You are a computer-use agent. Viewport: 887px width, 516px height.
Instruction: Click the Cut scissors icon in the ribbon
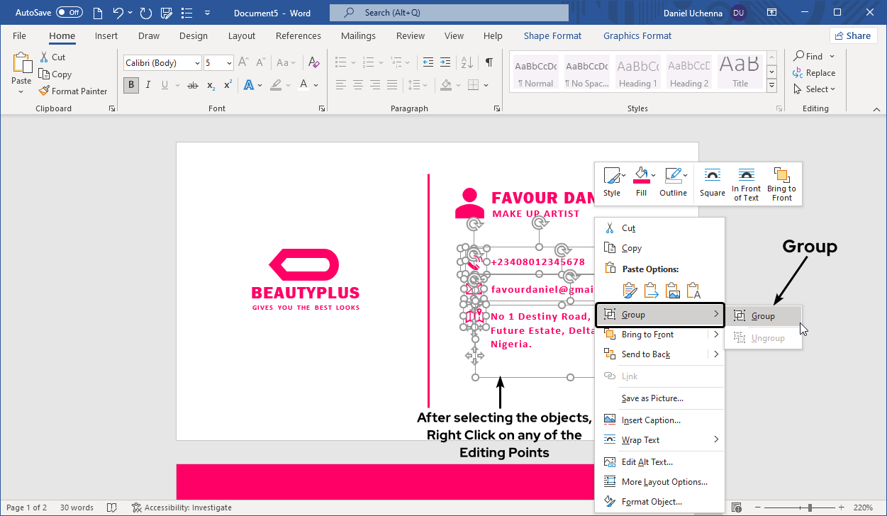click(x=44, y=57)
